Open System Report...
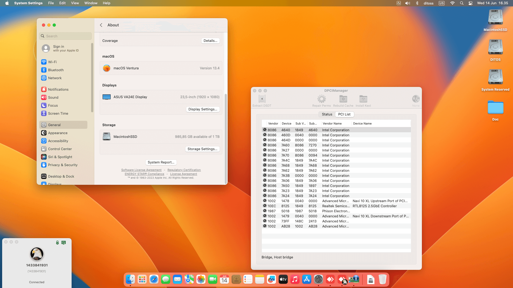This screenshot has height=288, width=513. tap(161, 162)
